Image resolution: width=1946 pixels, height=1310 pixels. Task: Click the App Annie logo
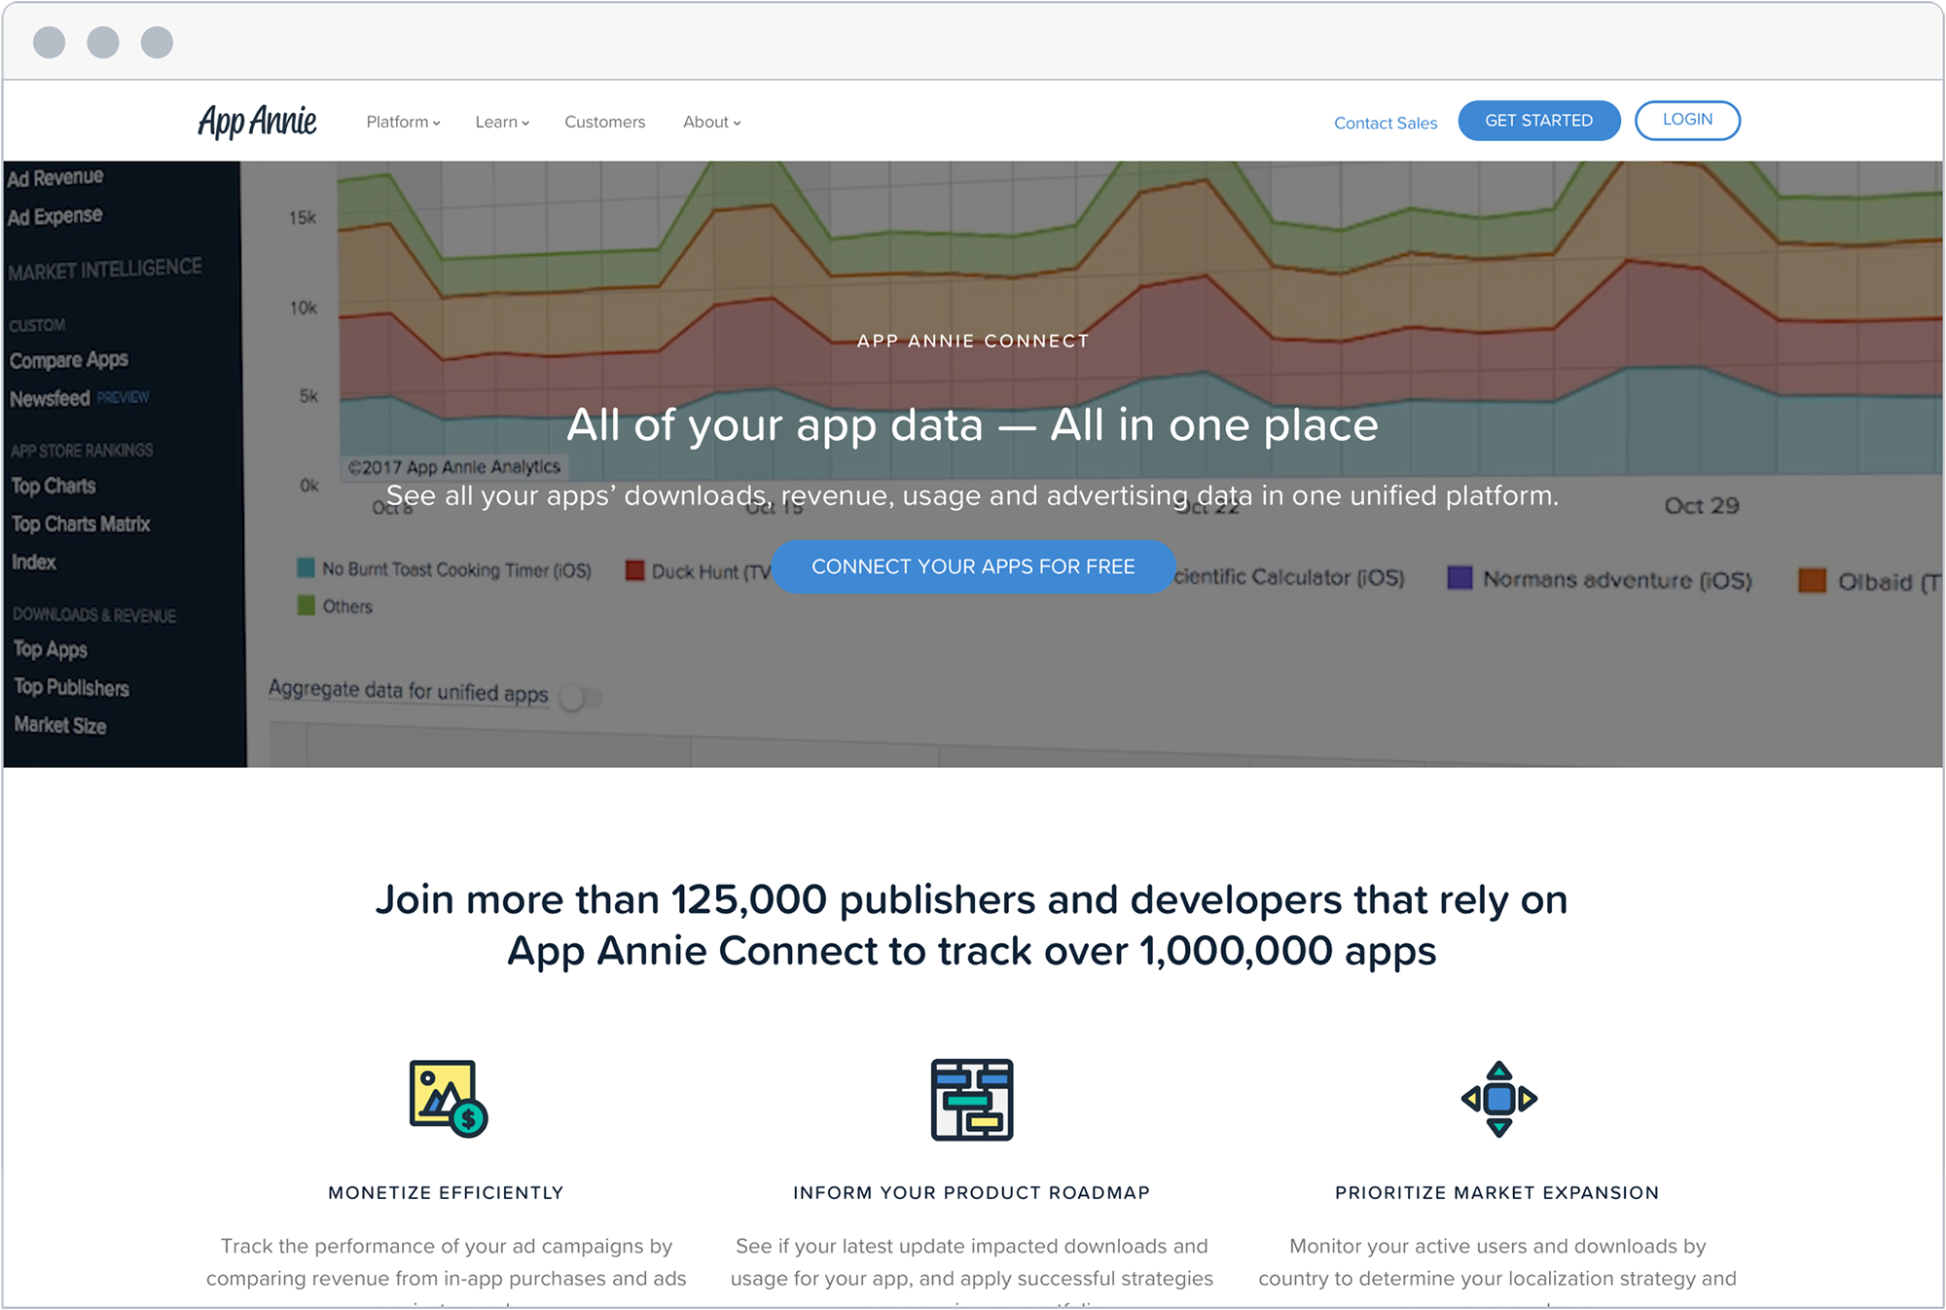pos(257,122)
